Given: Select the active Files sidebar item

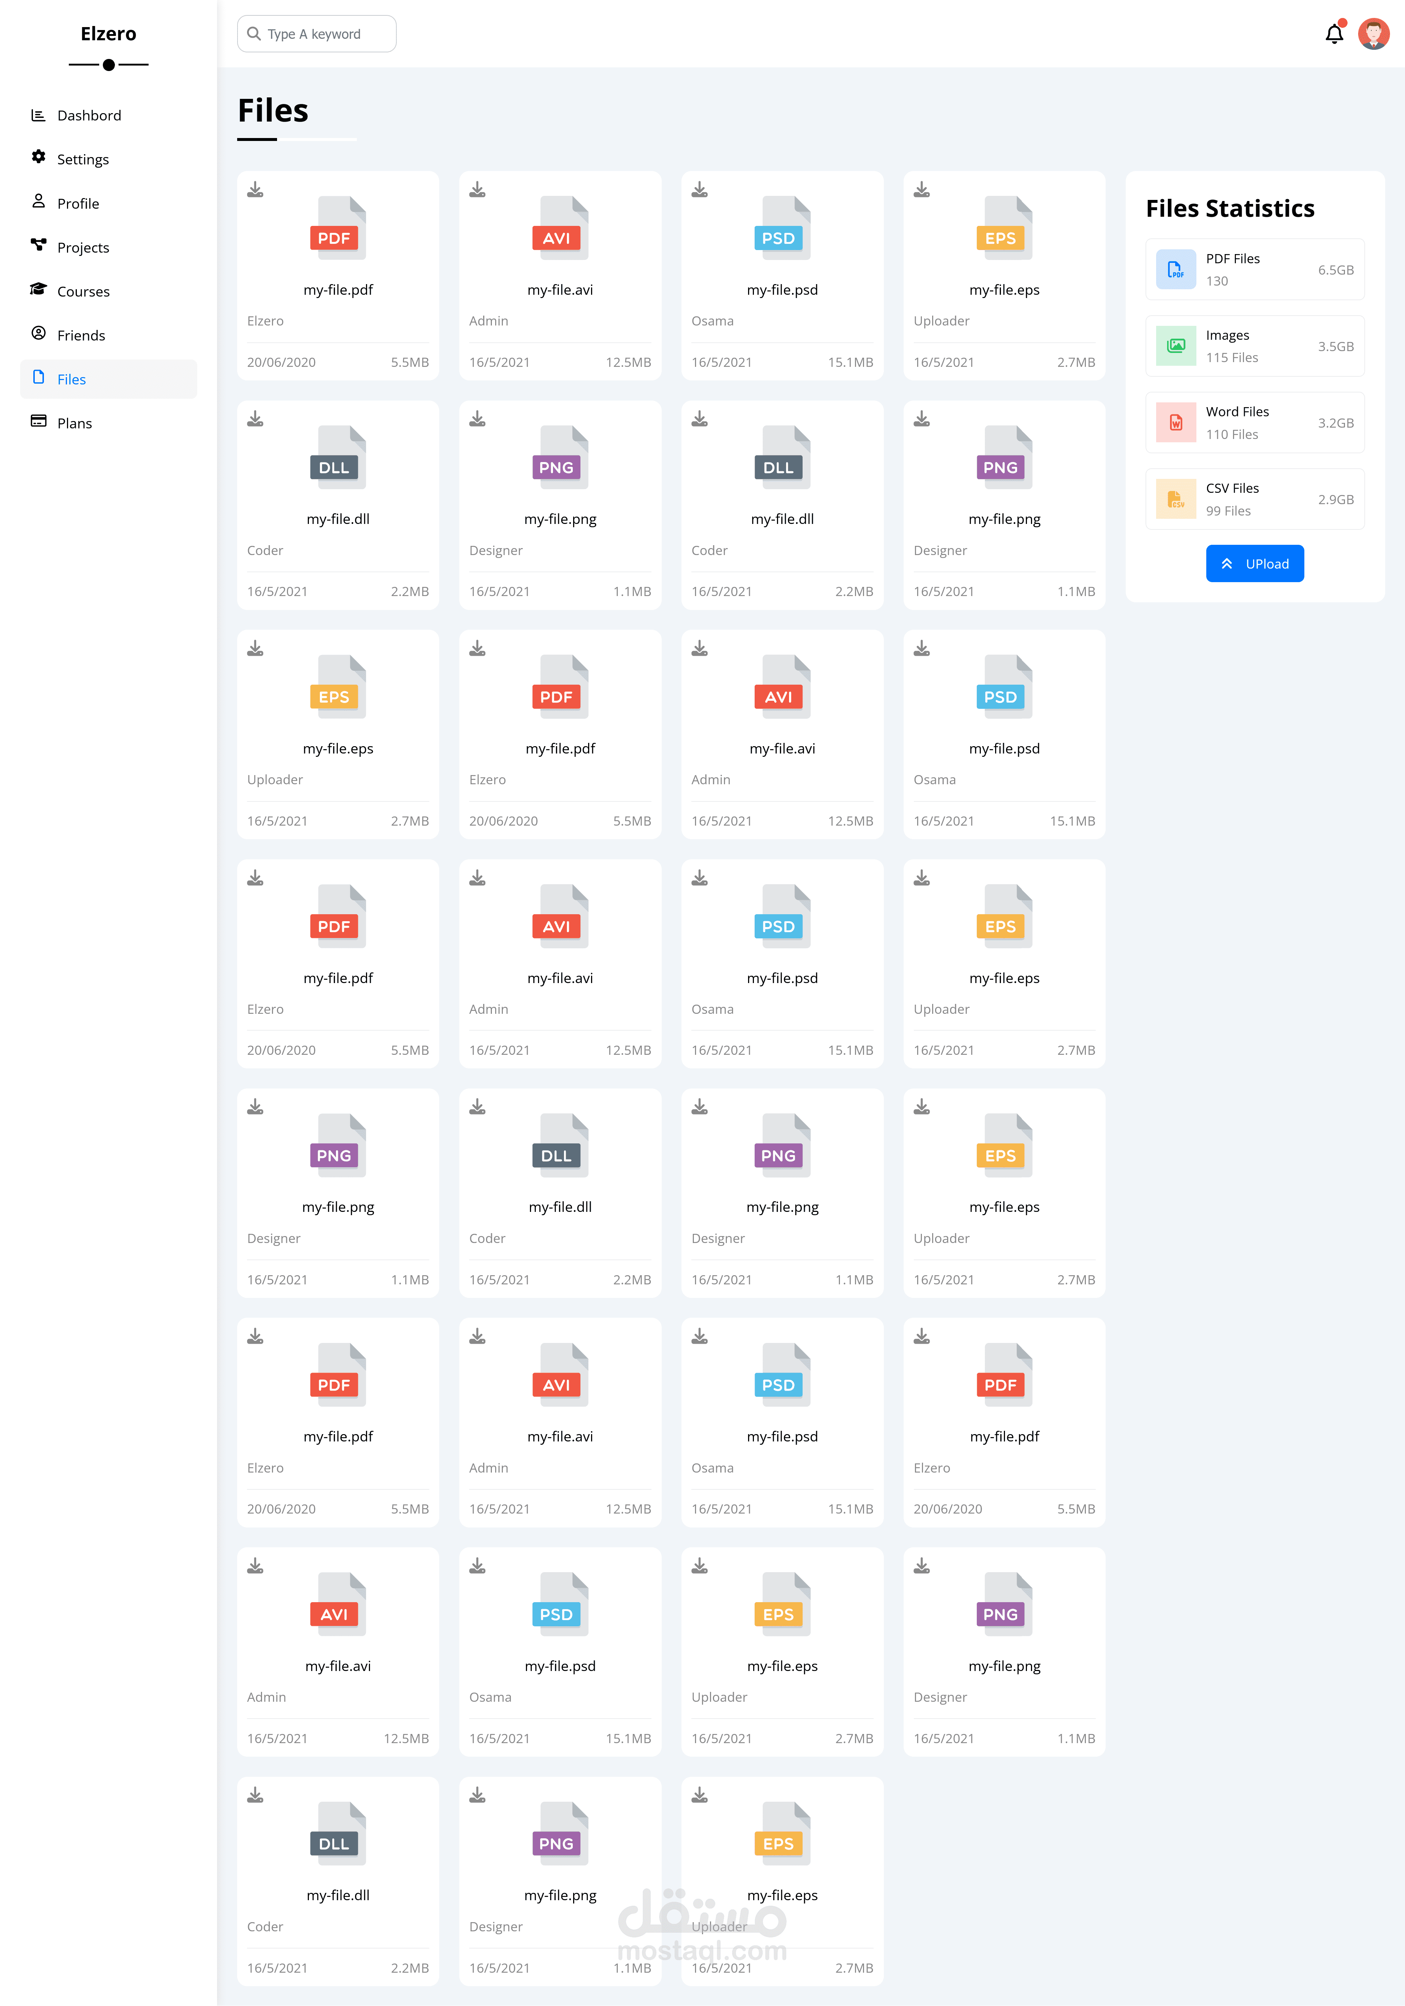Looking at the screenshot, I should click(108, 379).
